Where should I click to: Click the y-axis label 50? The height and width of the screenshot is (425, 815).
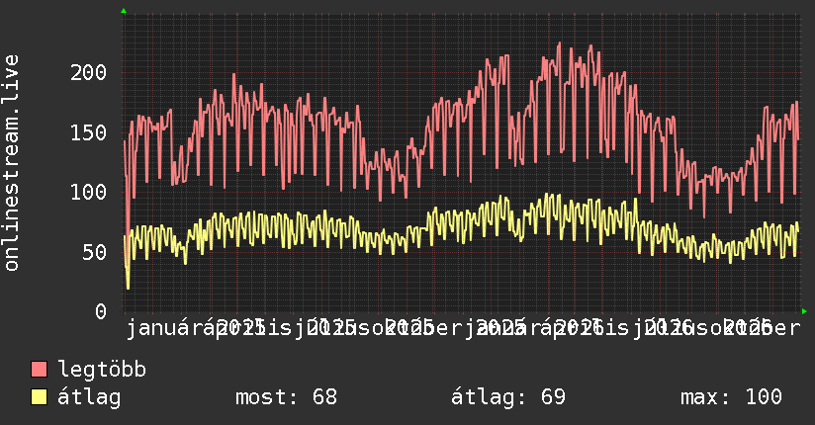(x=95, y=252)
